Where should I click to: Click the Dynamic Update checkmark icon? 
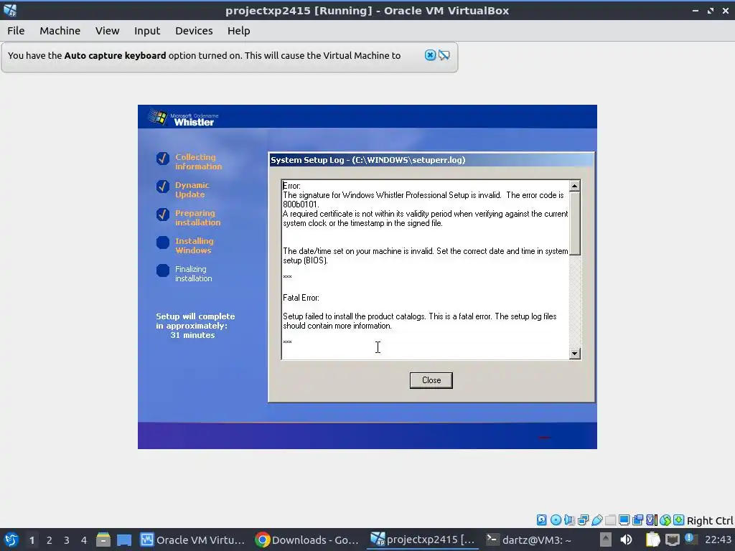tap(163, 187)
